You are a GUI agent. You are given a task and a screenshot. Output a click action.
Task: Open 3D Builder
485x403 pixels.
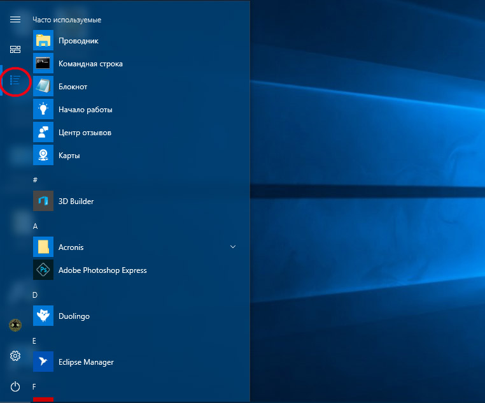[x=135, y=201]
